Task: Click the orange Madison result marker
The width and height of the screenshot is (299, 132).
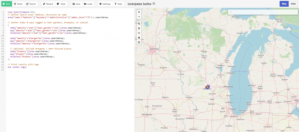Action: pos(208,87)
